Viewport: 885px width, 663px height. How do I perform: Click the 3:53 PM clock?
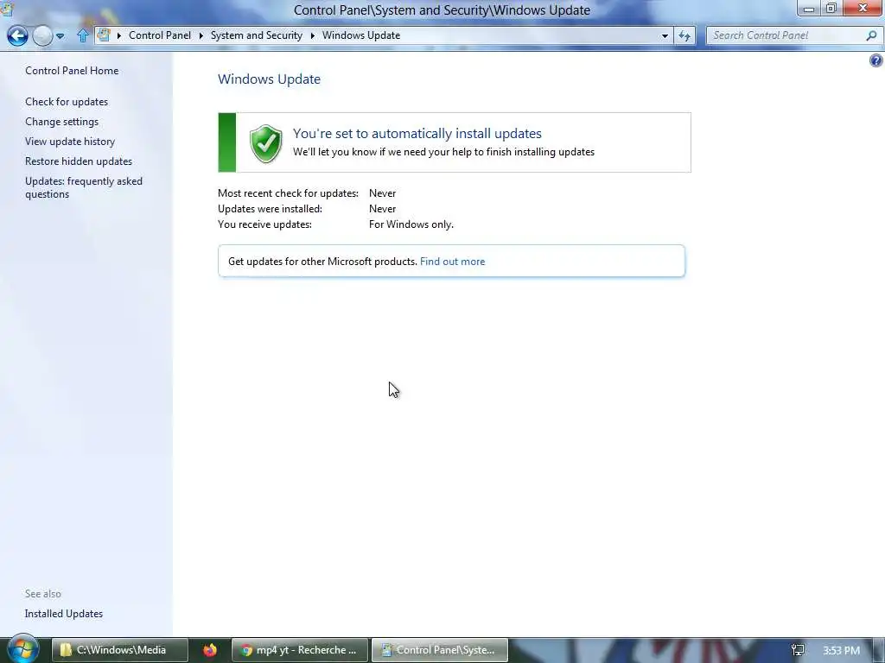click(841, 650)
